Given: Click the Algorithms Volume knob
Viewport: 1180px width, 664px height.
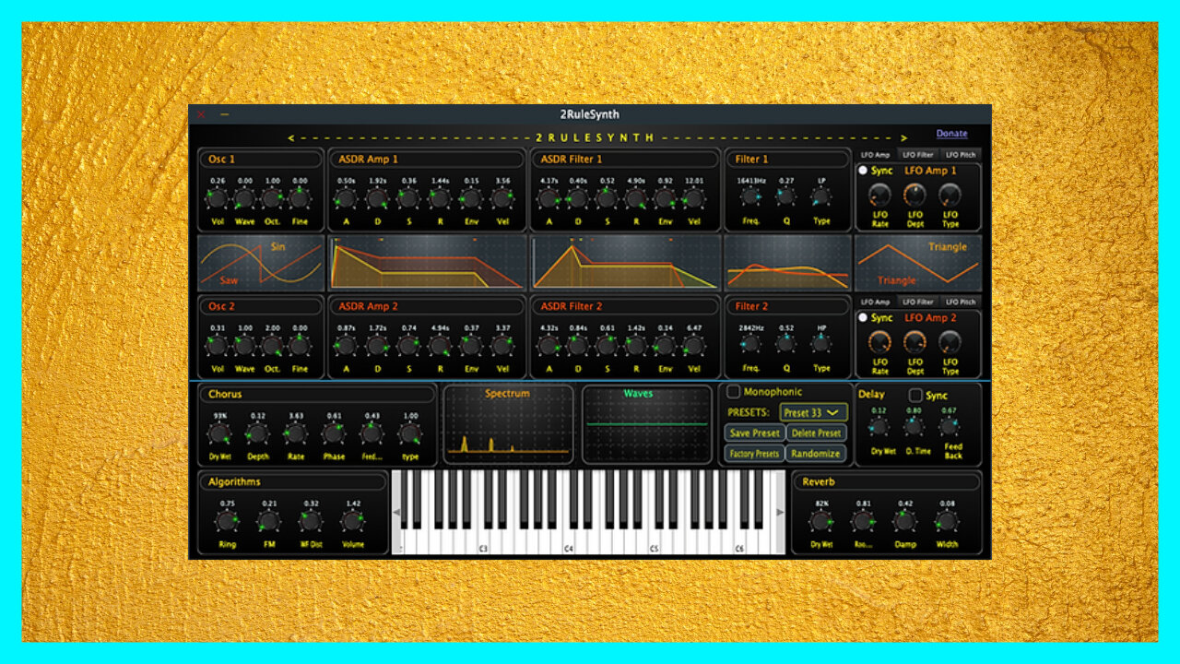Looking at the screenshot, I should coord(352,521).
